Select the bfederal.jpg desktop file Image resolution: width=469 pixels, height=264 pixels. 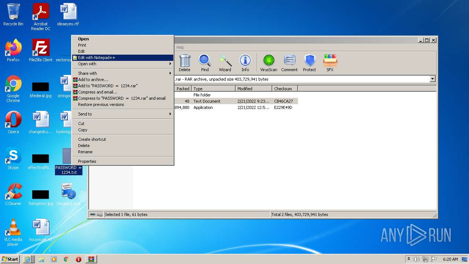pyautogui.click(x=41, y=89)
